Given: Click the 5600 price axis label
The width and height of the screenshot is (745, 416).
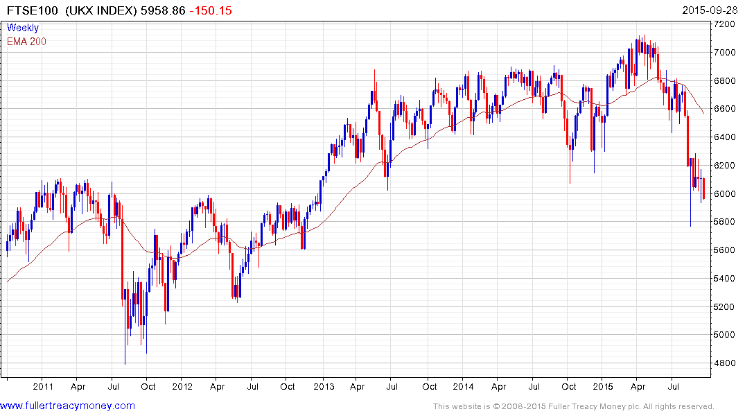Looking at the screenshot, I should coord(726,250).
